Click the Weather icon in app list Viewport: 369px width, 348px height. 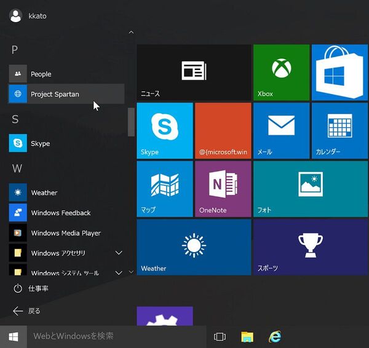tap(18, 192)
